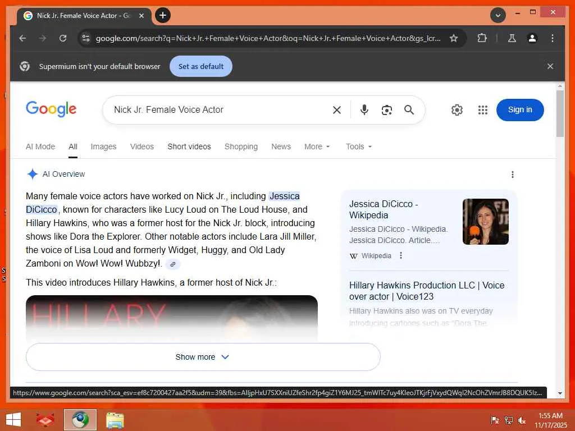The height and width of the screenshot is (431, 575).
Task: Open the Shopping tab
Action: click(x=241, y=146)
